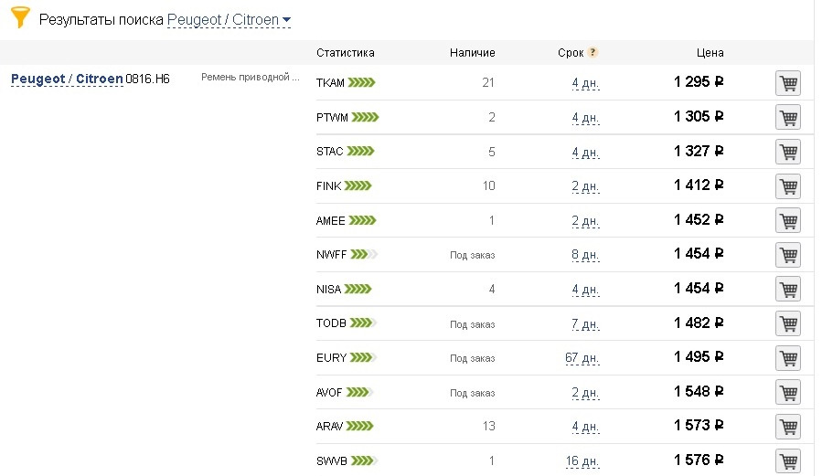Click NWFF supplier rating arrows

364,255
